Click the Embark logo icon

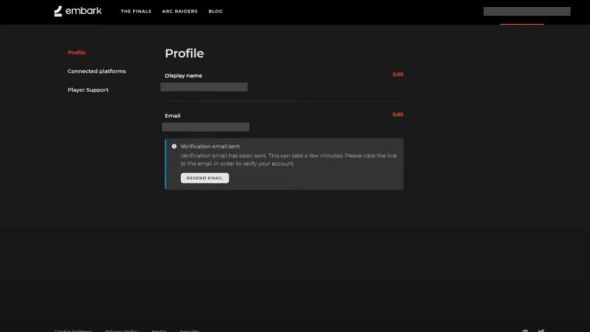58,11
